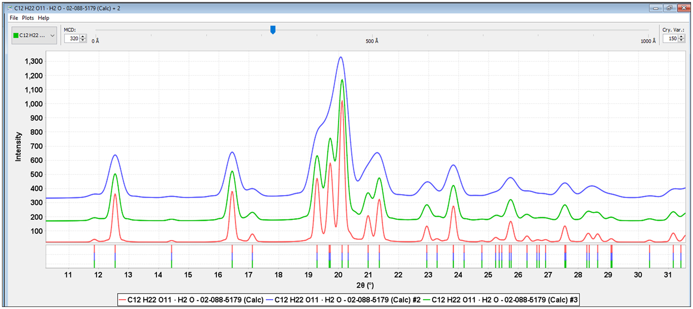
Task: Click the stick marker near 12.5 degrees
Action: (x=115, y=256)
